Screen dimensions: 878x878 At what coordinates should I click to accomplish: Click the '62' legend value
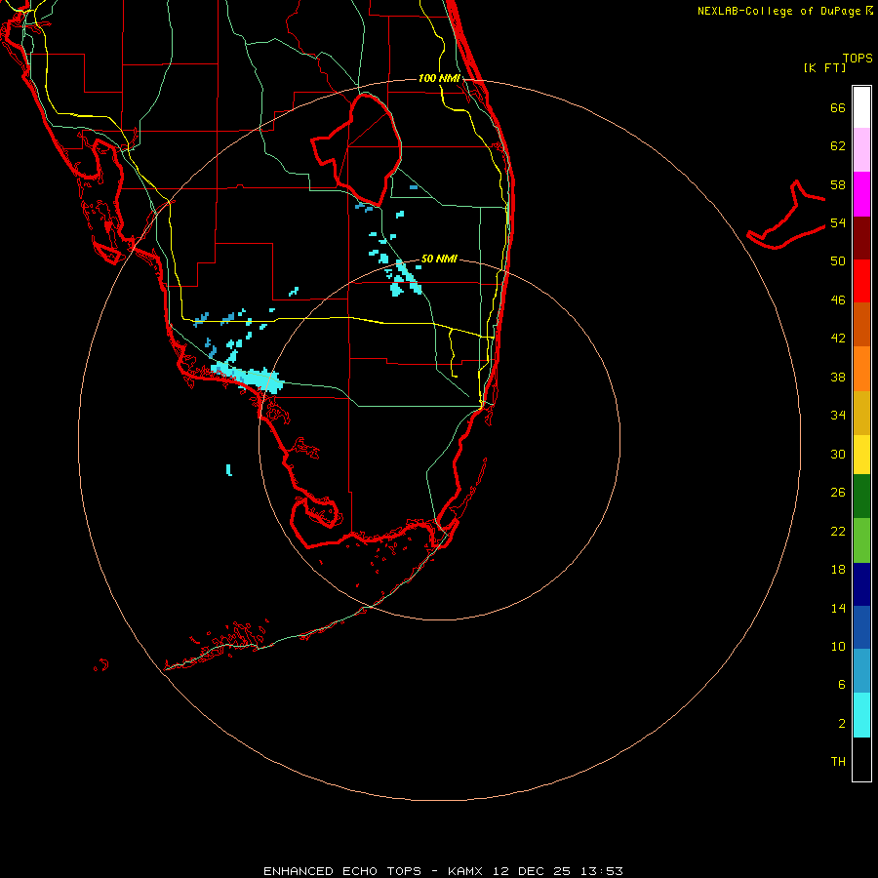(838, 146)
